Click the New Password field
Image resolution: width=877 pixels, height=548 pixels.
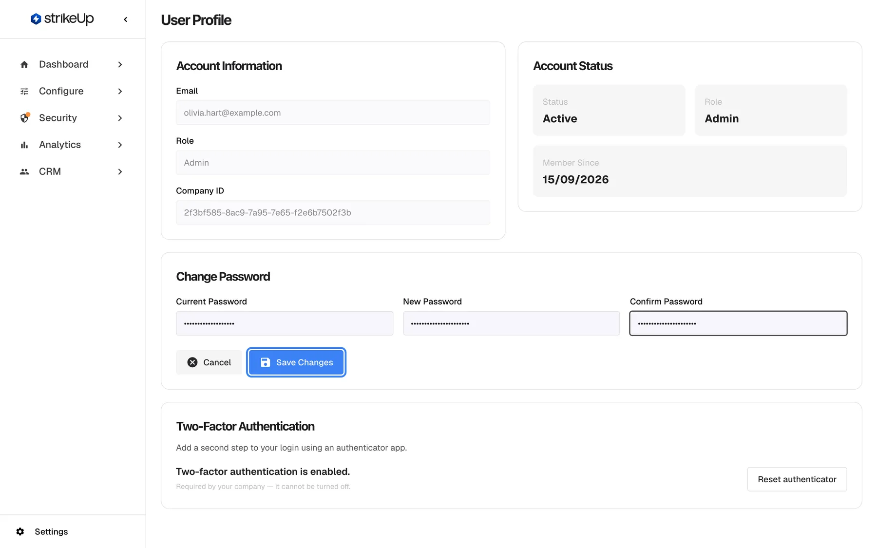(x=511, y=323)
